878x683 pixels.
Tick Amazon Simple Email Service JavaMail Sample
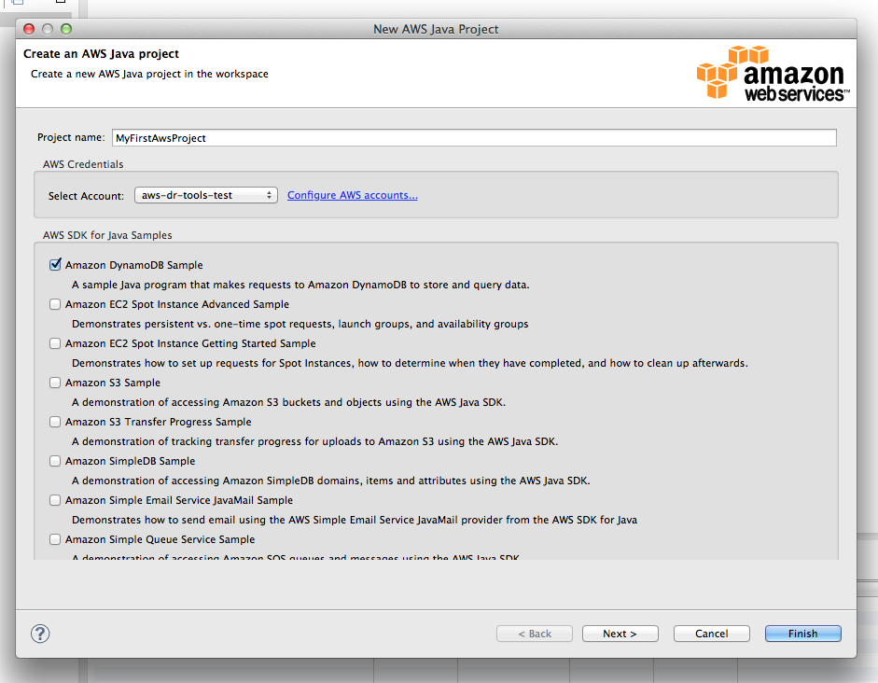coord(55,500)
